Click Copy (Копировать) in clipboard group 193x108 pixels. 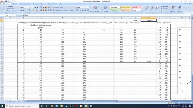click(x=10, y=9)
